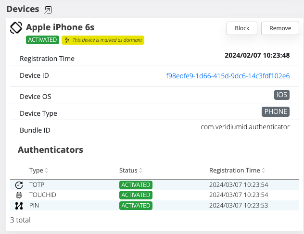Click the green ACTIVATED device badge
304x234 pixels.
coord(42,40)
